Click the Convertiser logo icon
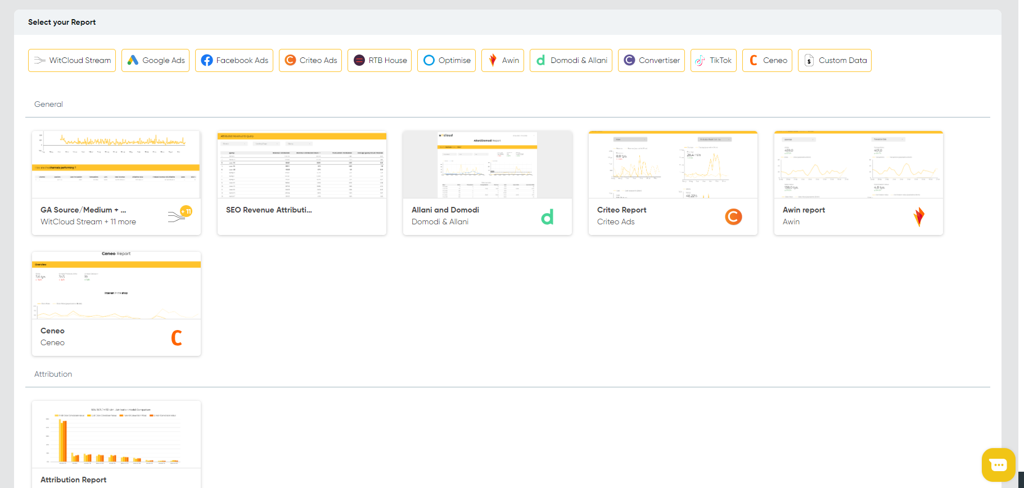 point(629,60)
